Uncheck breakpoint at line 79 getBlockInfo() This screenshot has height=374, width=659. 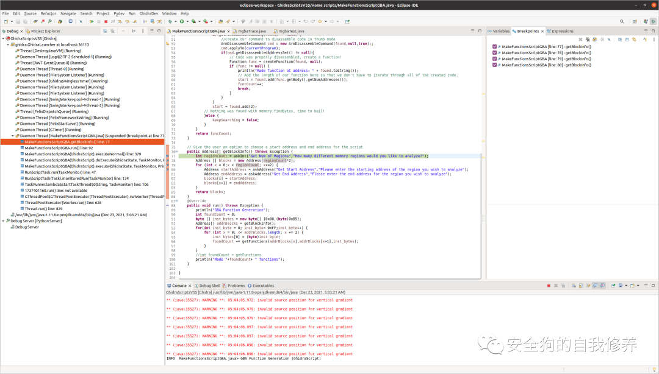pyautogui.click(x=494, y=58)
